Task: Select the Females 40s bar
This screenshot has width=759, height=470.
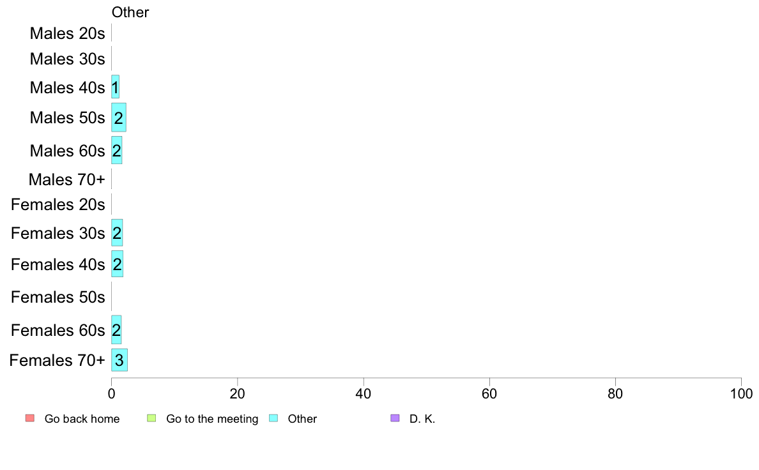Action: [x=117, y=264]
